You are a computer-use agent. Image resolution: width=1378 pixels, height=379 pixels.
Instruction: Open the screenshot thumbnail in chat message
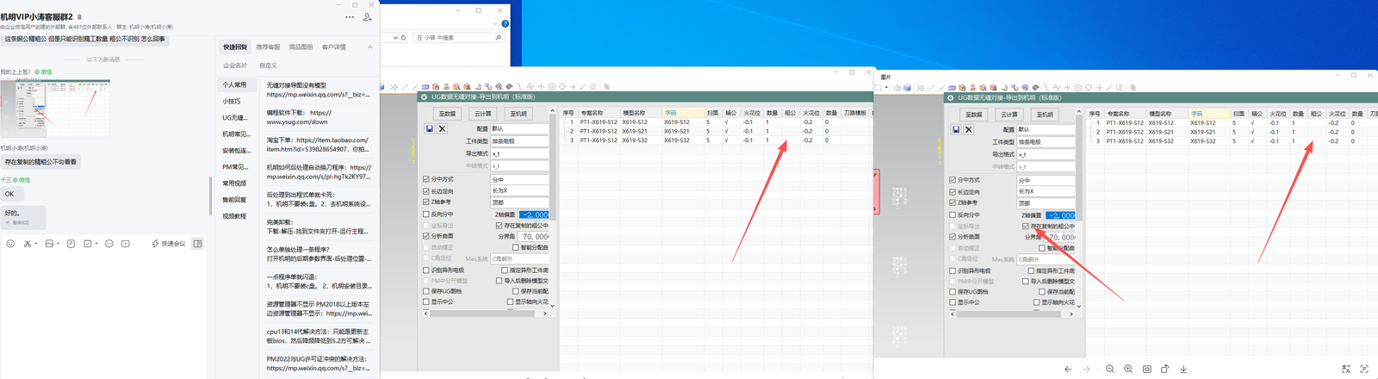click(55, 108)
